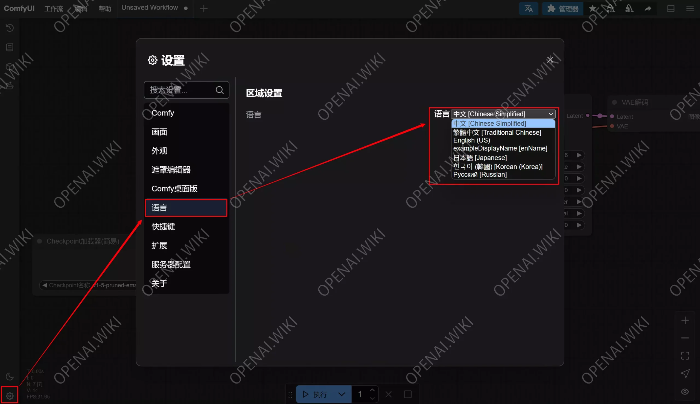Screen dimensions: 700x404
Task: Click the stop square icon in run bar
Action: (408, 394)
